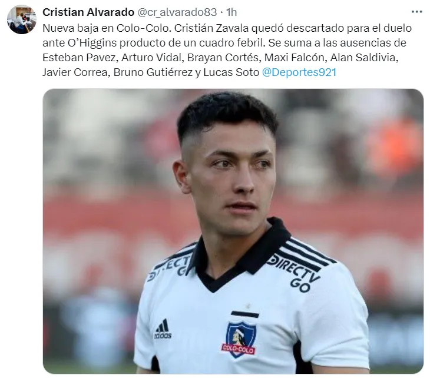Viewport: 430px width, 378px height.
Task: Open the Cristian Alvarado display name profile link
Action: tap(88, 12)
